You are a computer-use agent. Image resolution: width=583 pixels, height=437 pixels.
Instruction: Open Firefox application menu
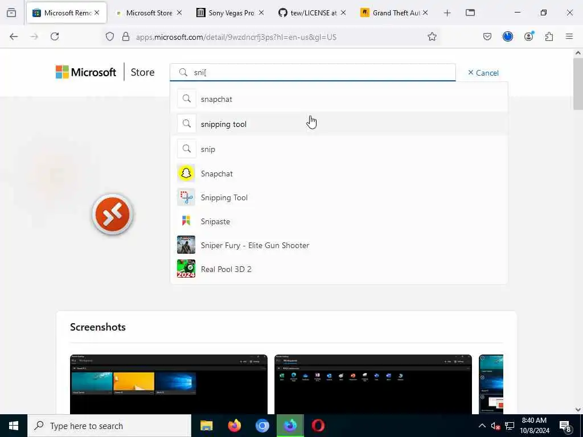[569, 36]
